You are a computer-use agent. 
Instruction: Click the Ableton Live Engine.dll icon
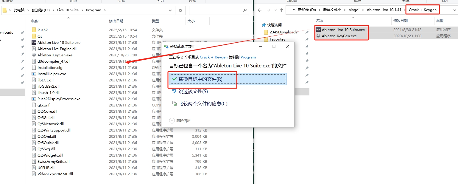(34, 49)
